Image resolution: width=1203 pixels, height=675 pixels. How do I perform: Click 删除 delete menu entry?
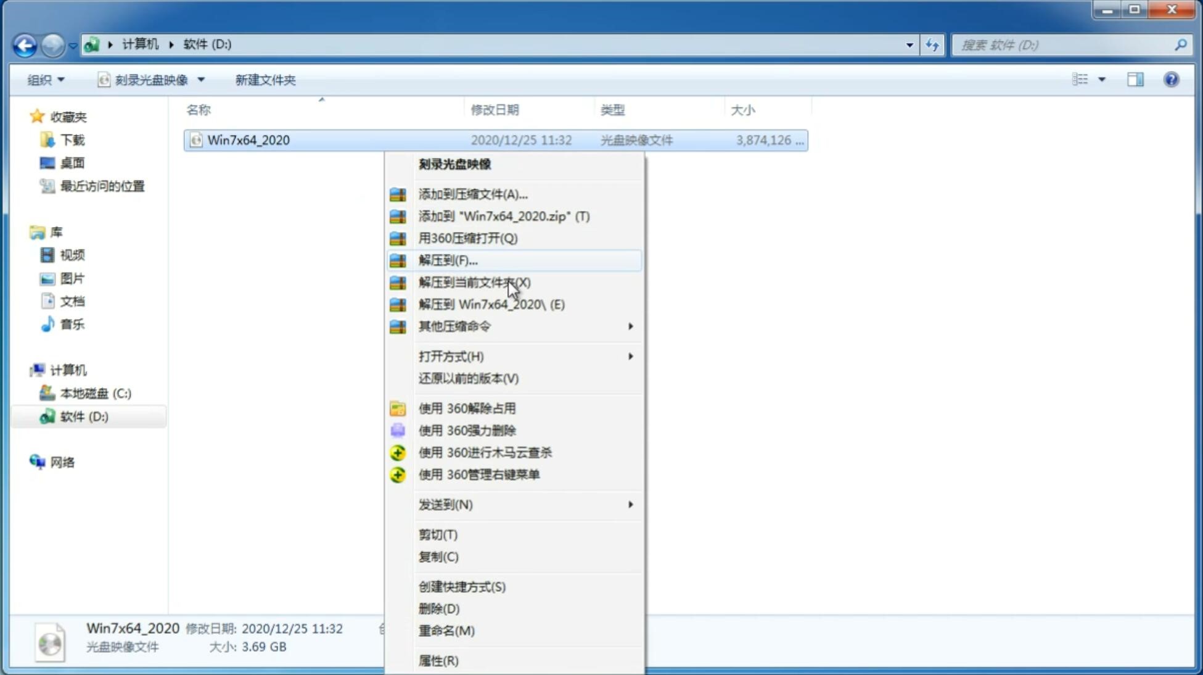tap(439, 608)
